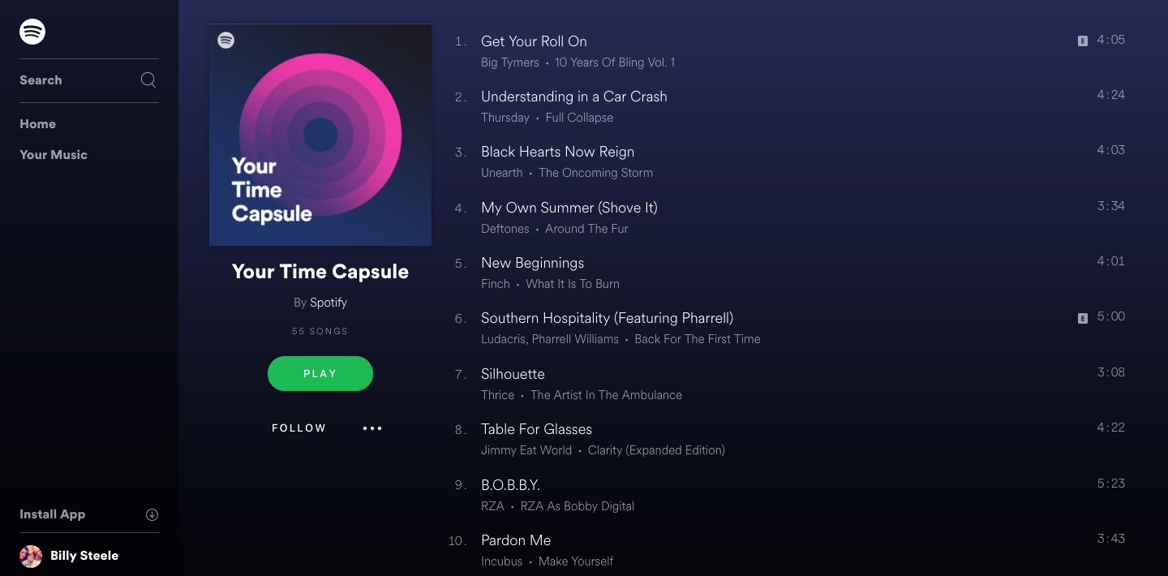Open the three-dots more options menu
This screenshot has height=576, width=1168.
[372, 428]
